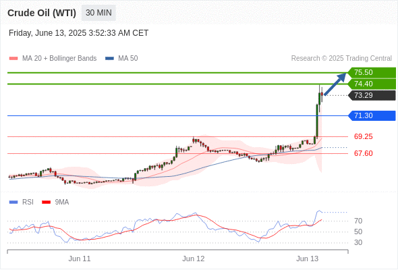The image size is (398, 270).
Task: Select the 71.30 blue pivot label
Action: (372, 115)
